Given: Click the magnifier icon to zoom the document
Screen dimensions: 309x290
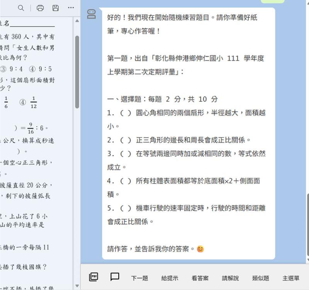Looking at the screenshot, I should (20, 7).
